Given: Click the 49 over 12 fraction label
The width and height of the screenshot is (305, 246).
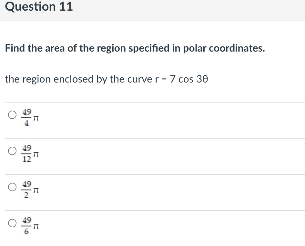Looking at the screenshot, I should [26, 153].
